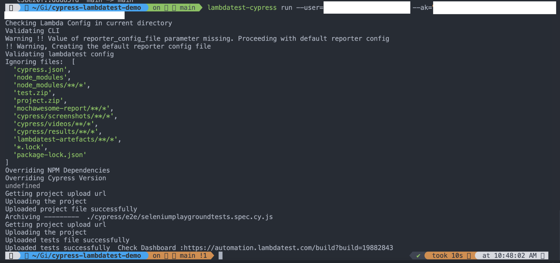Click the folder glyph in the latest prompt
This screenshot has width=560, height=263.
click(27, 256)
